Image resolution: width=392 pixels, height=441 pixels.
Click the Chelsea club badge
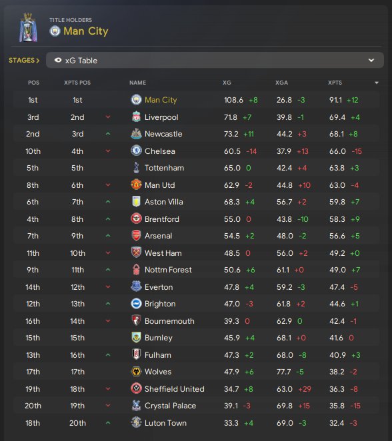coord(136,151)
